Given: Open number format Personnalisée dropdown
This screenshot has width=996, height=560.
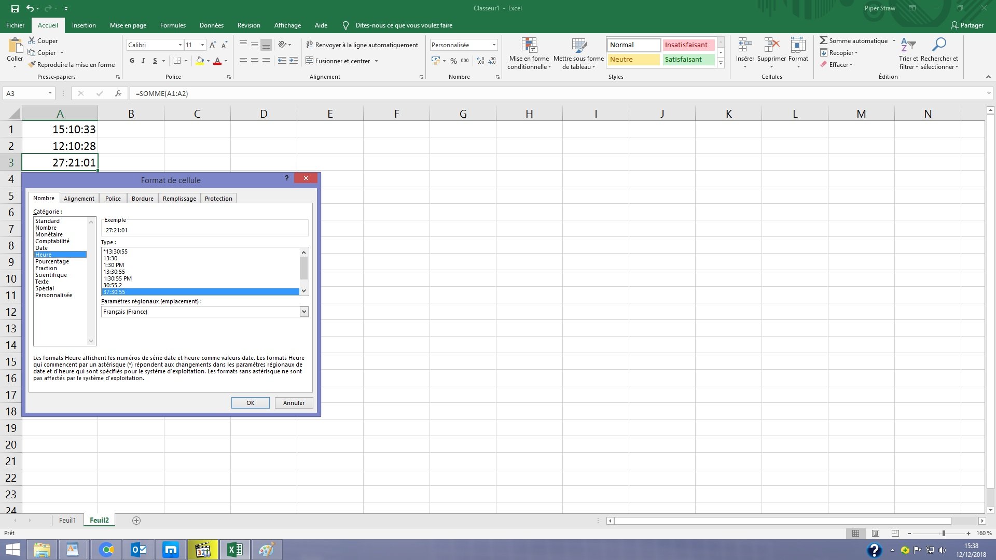Looking at the screenshot, I should [x=494, y=45].
